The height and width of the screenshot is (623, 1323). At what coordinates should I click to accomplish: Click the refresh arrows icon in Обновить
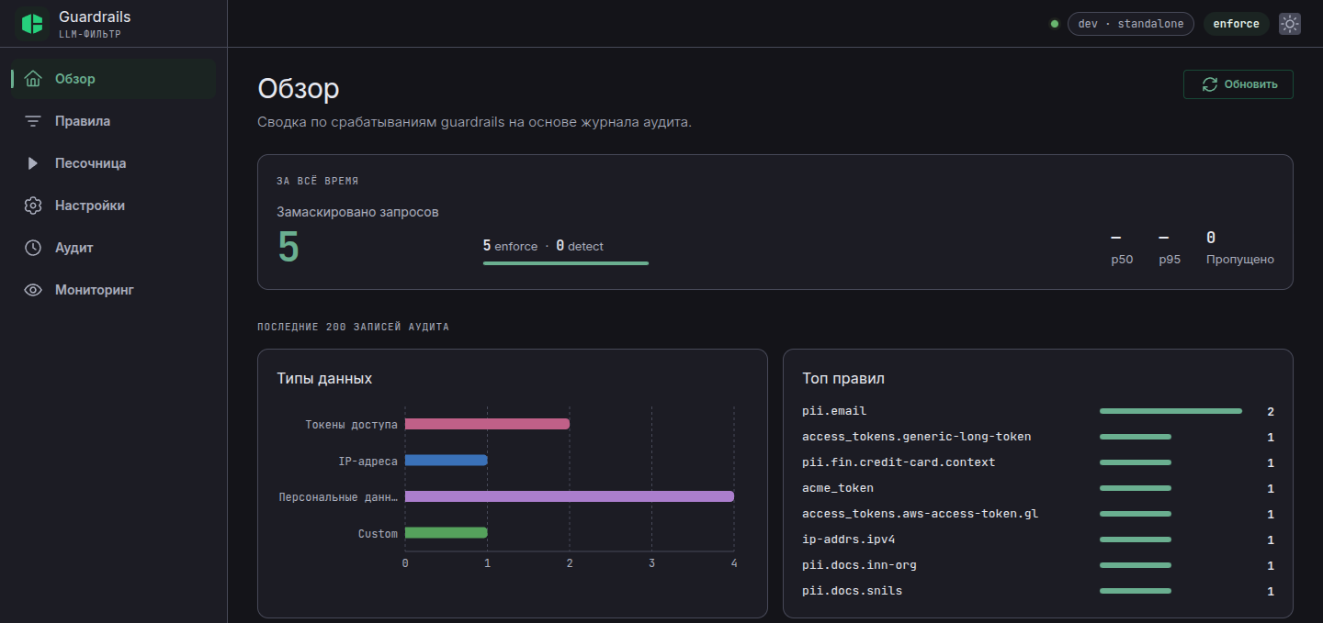pos(1210,84)
